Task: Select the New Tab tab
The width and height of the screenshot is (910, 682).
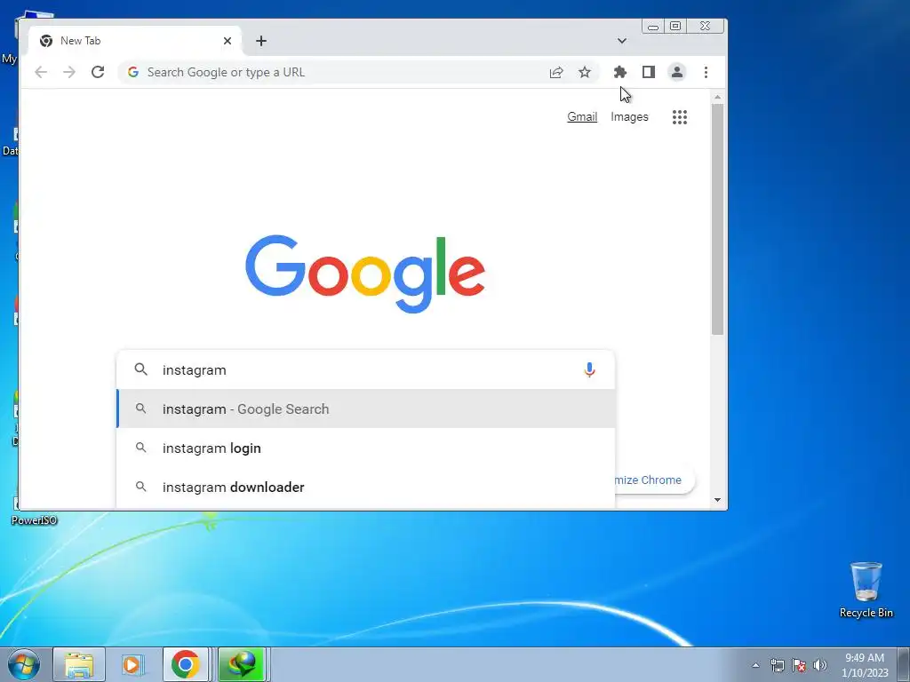Action: [135, 41]
